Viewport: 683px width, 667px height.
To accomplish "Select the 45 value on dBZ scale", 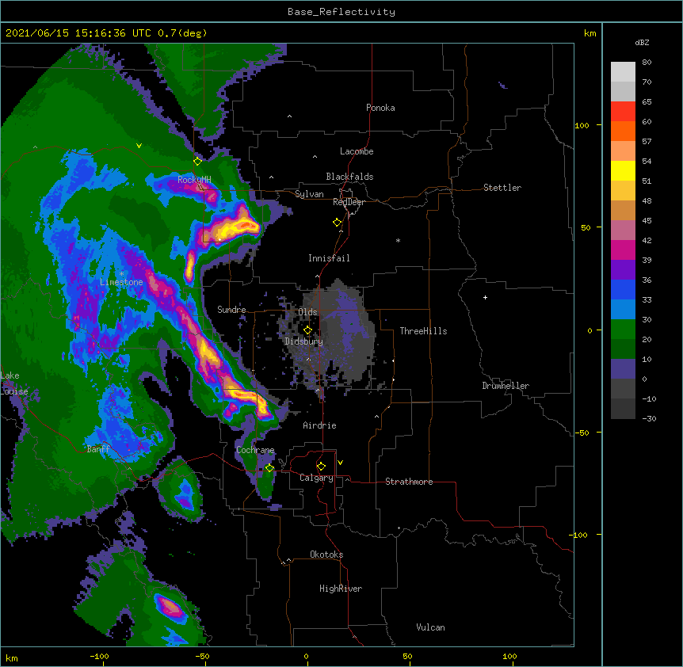I will pos(647,221).
